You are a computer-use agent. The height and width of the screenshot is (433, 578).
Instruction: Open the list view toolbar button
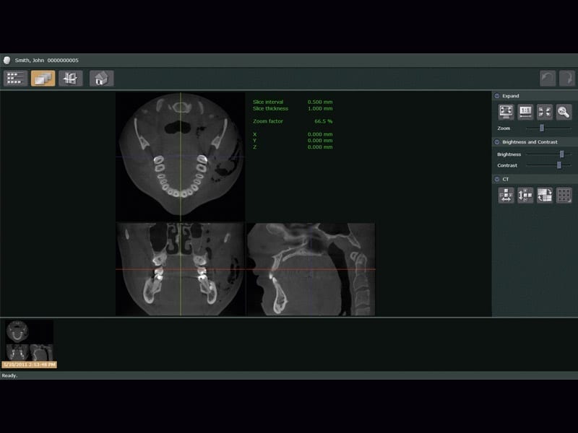[x=16, y=79]
